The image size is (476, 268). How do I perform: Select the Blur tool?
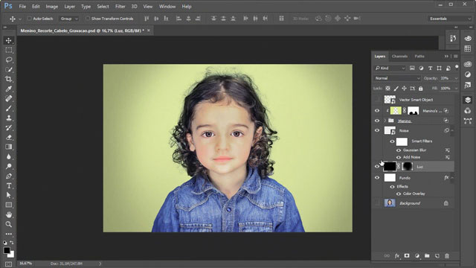(8, 157)
